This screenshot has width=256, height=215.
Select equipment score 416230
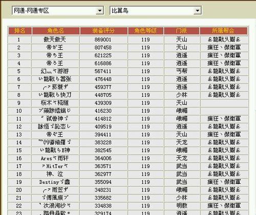pyautogui.click(x=103, y=111)
